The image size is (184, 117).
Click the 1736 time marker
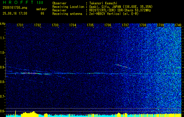coord(108,25)
